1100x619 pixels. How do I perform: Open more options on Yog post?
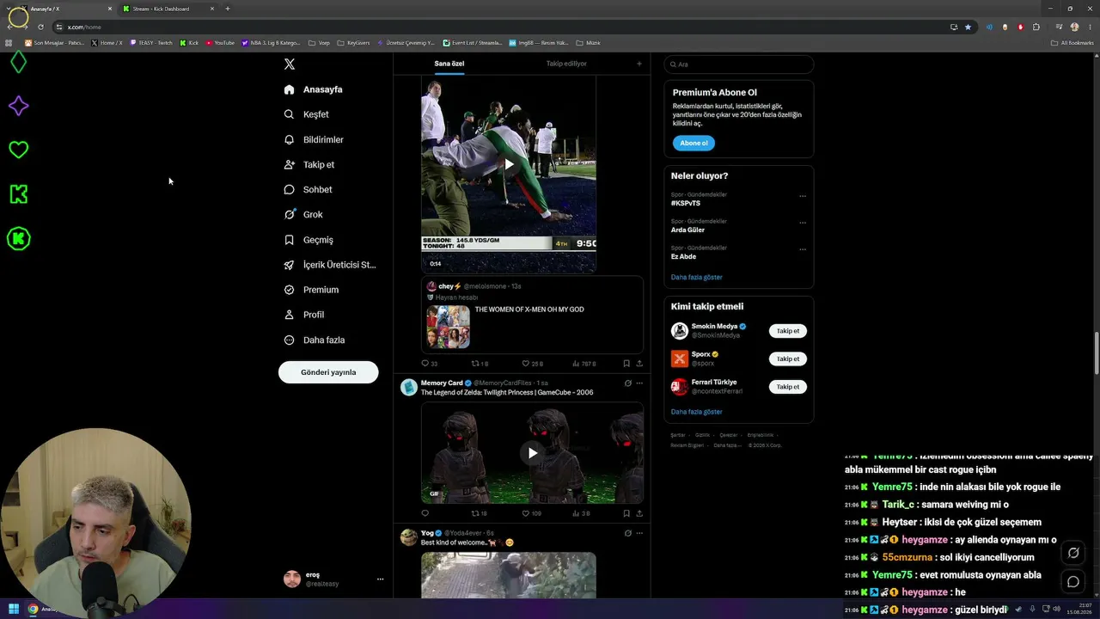639,533
